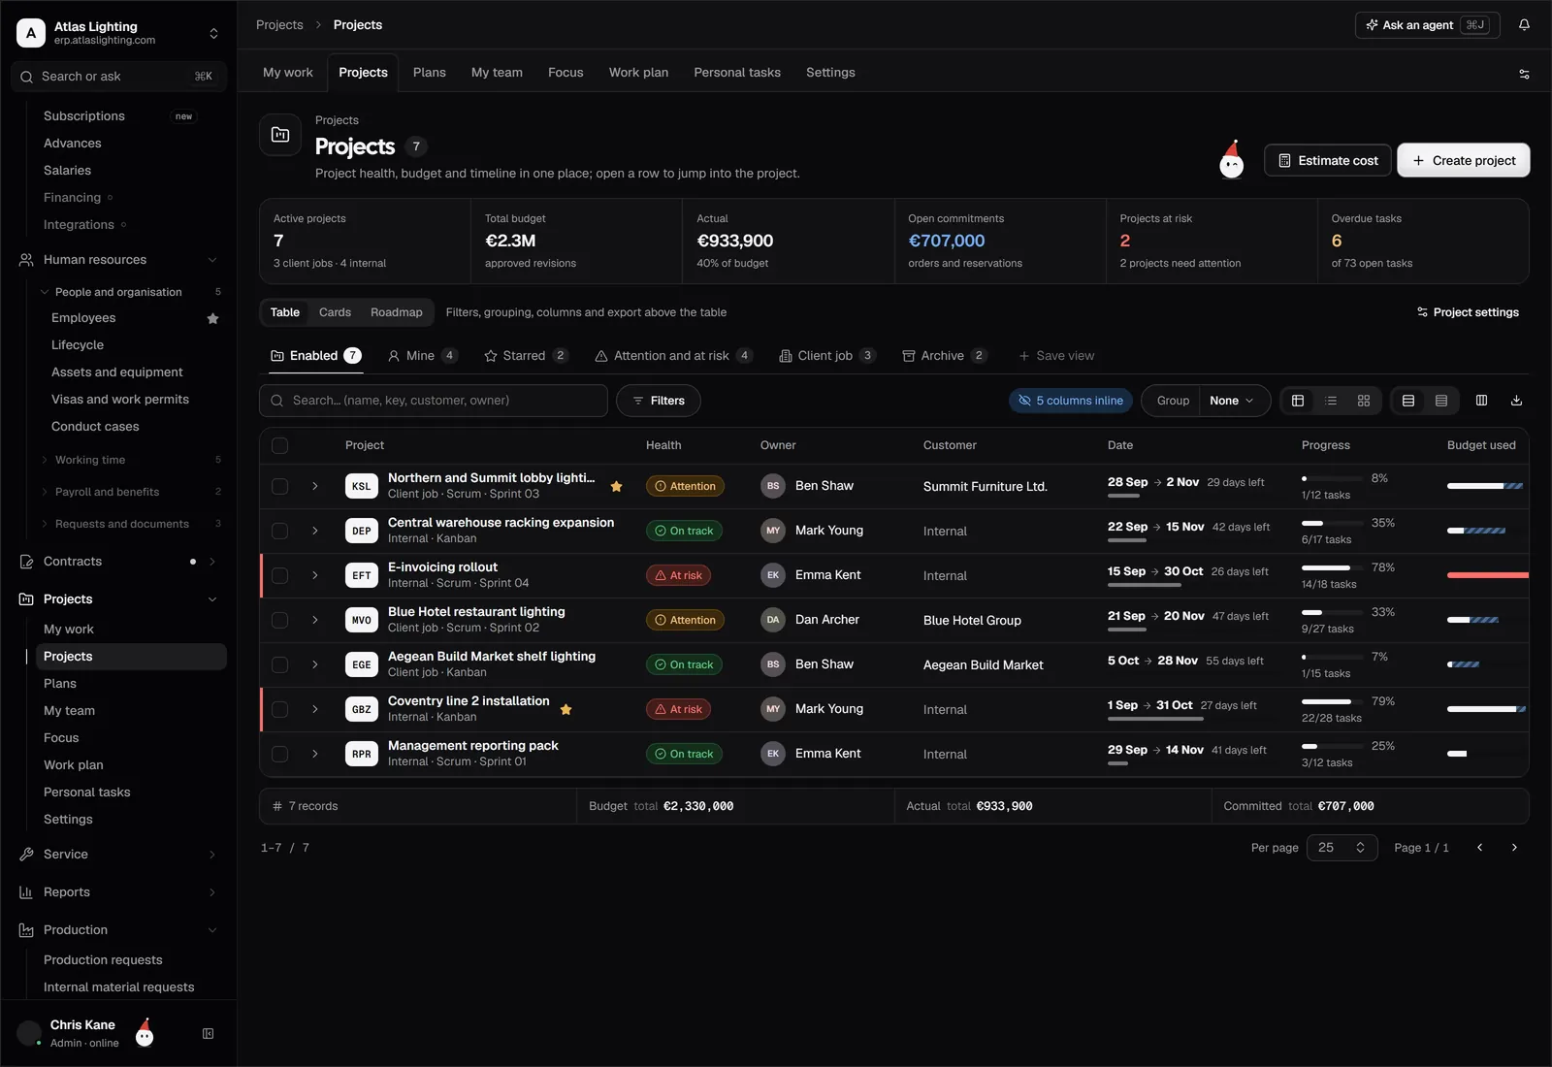The height and width of the screenshot is (1067, 1552).
Task: Switch to the Work plan tab
Action: pos(638,73)
